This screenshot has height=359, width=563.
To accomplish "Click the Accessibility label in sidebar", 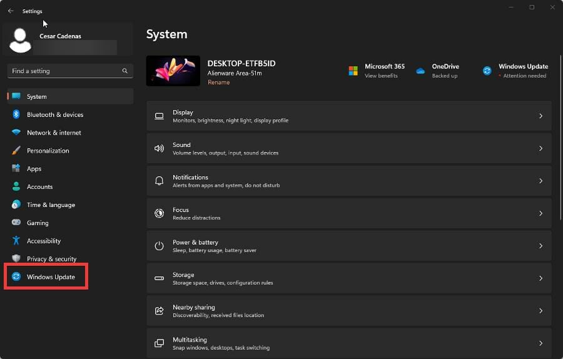I will point(44,241).
